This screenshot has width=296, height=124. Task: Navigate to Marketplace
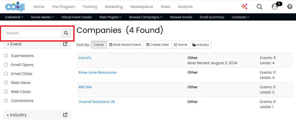(142, 7)
